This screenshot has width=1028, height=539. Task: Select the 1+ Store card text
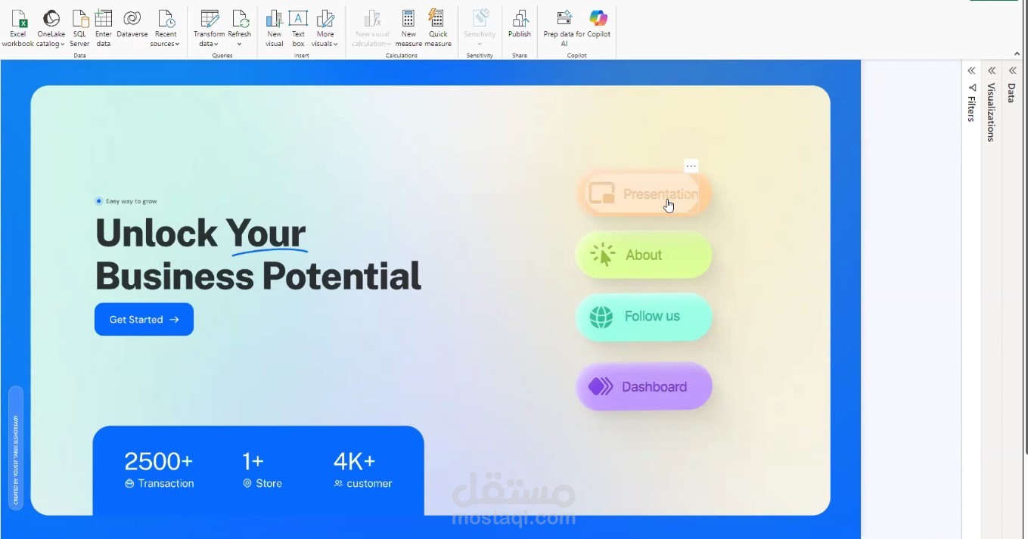pyautogui.click(x=262, y=469)
